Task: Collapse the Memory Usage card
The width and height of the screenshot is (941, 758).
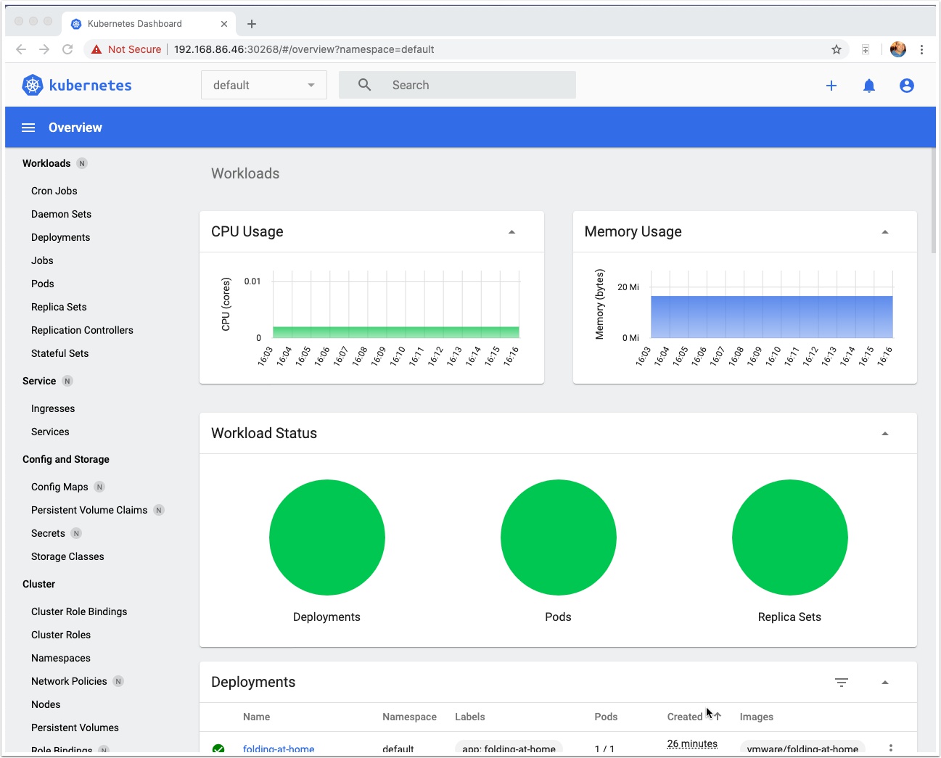Action: pyautogui.click(x=885, y=232)
